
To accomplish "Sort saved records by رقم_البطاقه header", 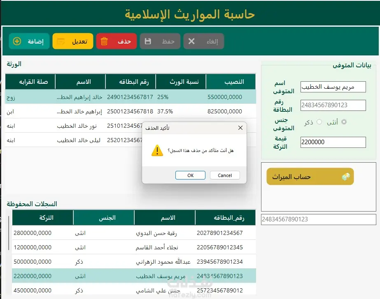I will click(225, 218).
